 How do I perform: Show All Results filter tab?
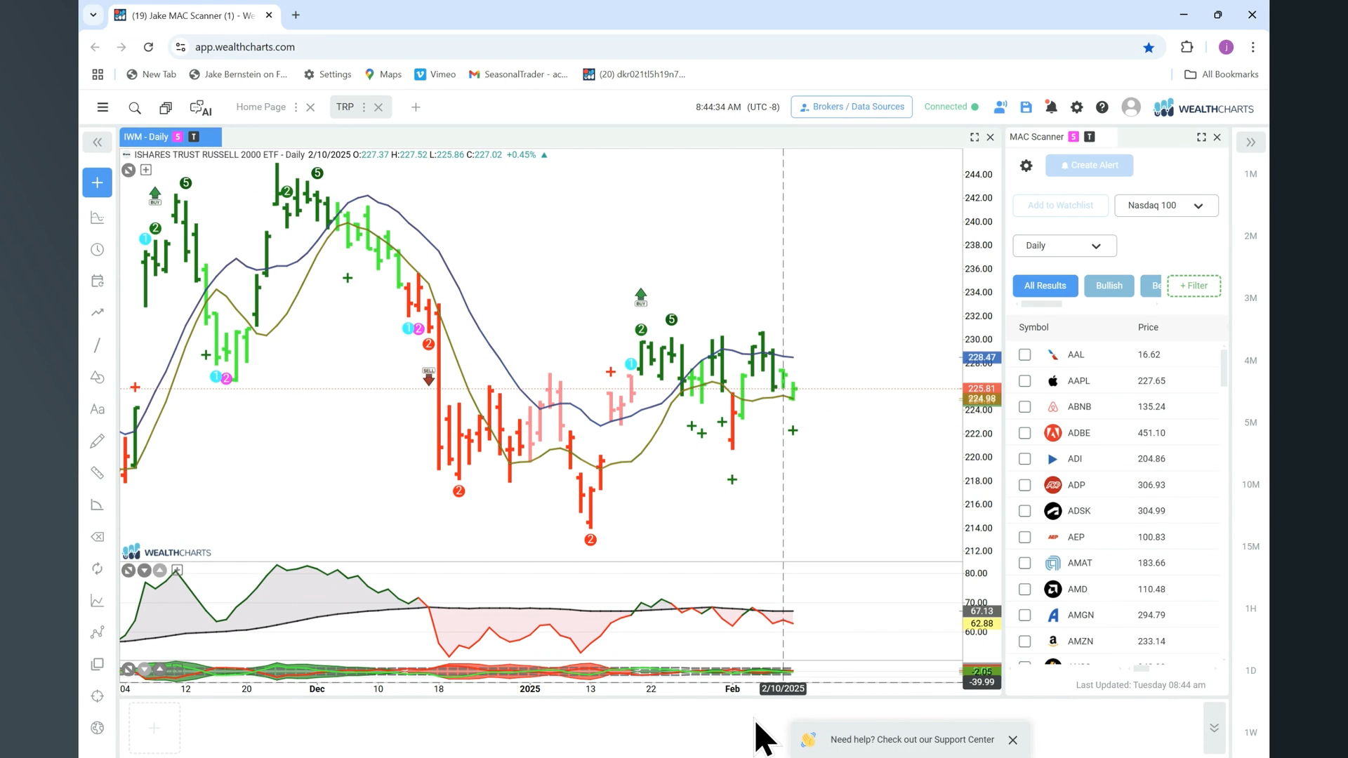point(1045,286)
